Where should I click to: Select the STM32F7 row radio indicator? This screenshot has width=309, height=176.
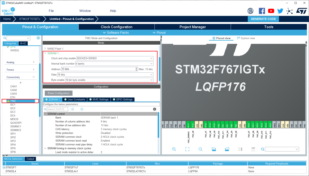click(4, 167)
